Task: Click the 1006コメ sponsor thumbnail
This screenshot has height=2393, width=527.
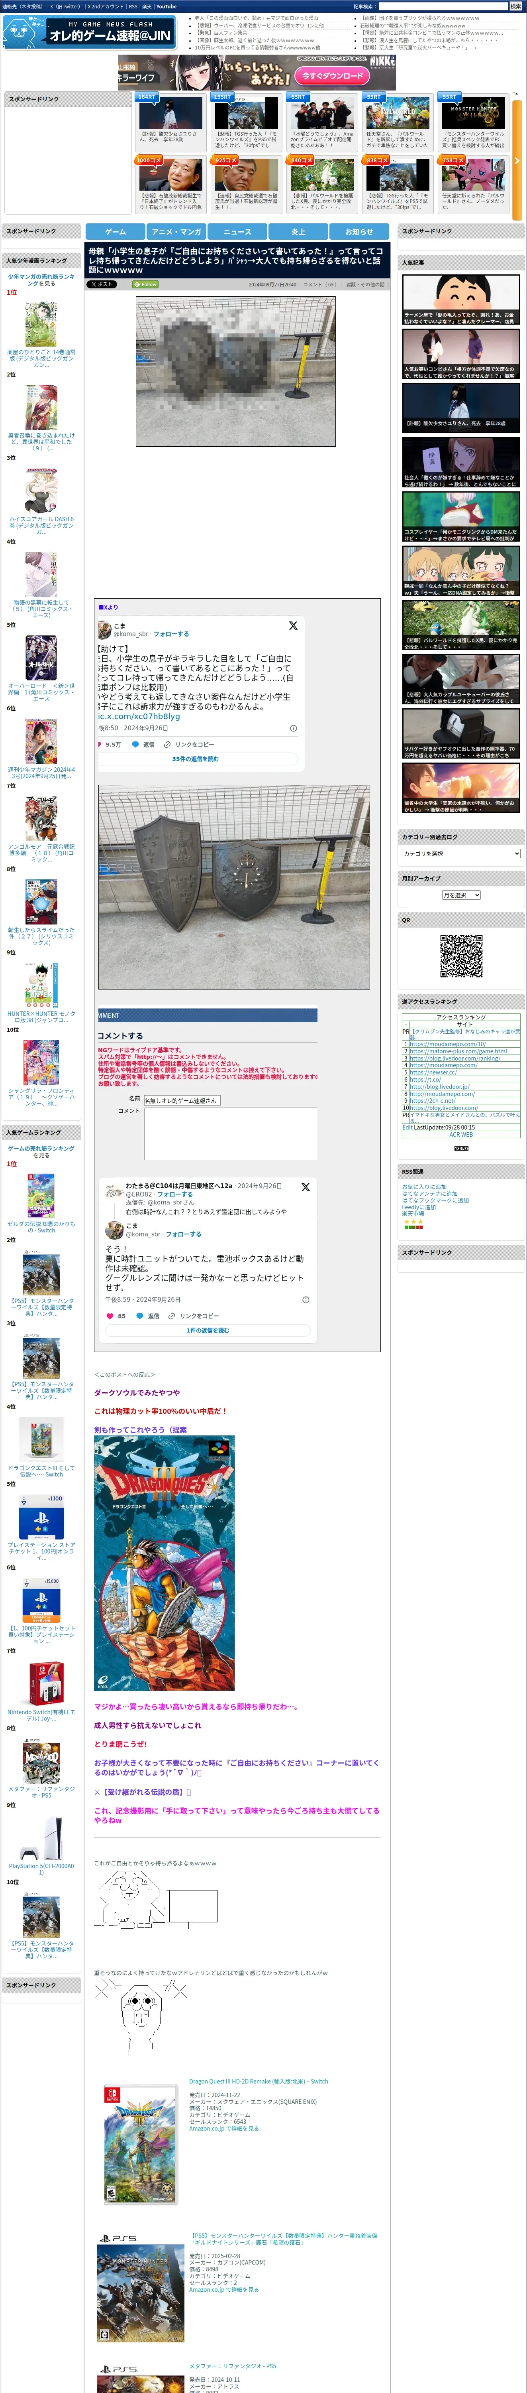Action: pos(171,175)
